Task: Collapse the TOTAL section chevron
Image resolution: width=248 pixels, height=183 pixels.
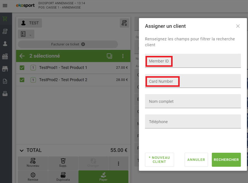Action: point(22,150)
